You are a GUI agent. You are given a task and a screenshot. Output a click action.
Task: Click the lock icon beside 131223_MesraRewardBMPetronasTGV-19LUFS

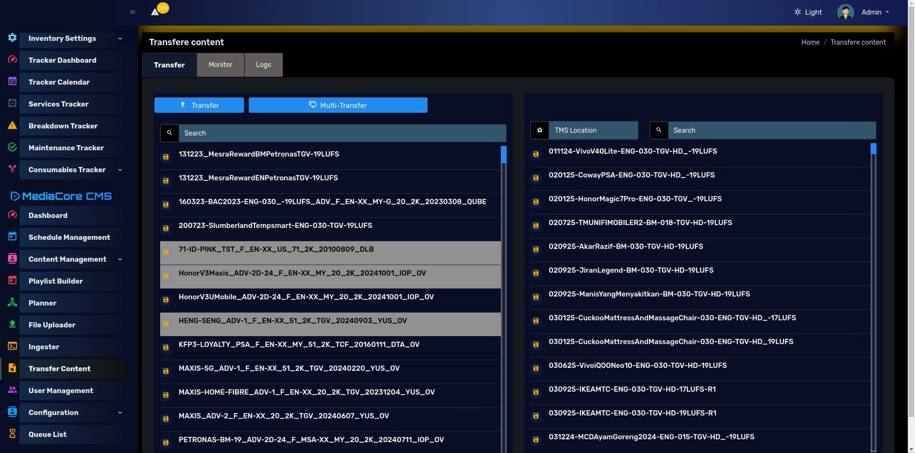pos(166,157)
